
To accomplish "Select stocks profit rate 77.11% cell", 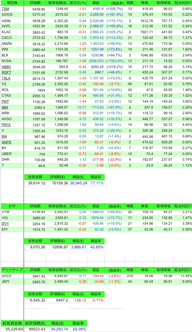I will [96, 183].
